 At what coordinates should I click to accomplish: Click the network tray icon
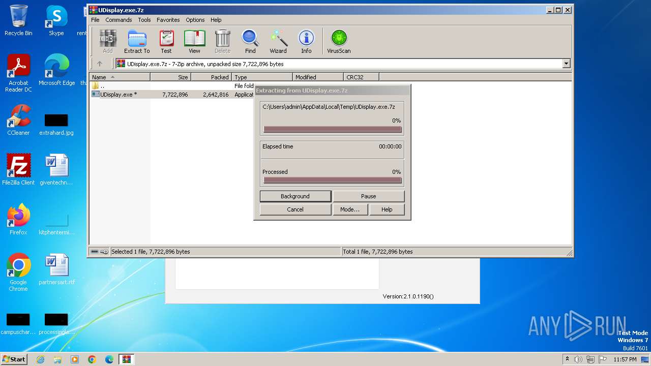590,359
